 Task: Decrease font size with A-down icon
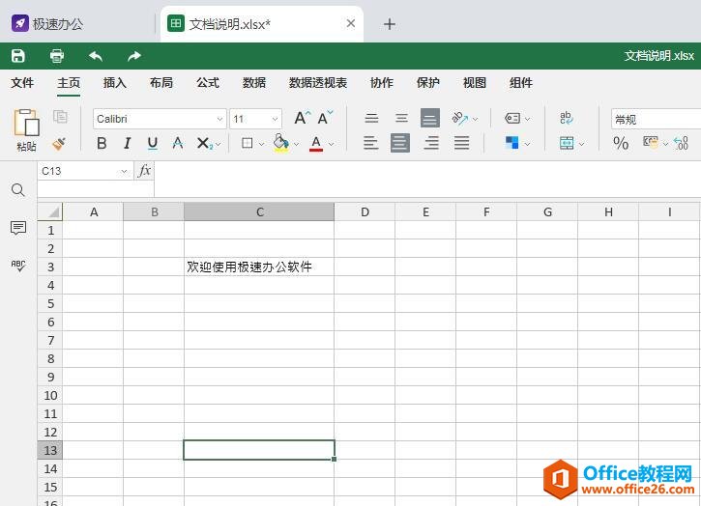325,118
